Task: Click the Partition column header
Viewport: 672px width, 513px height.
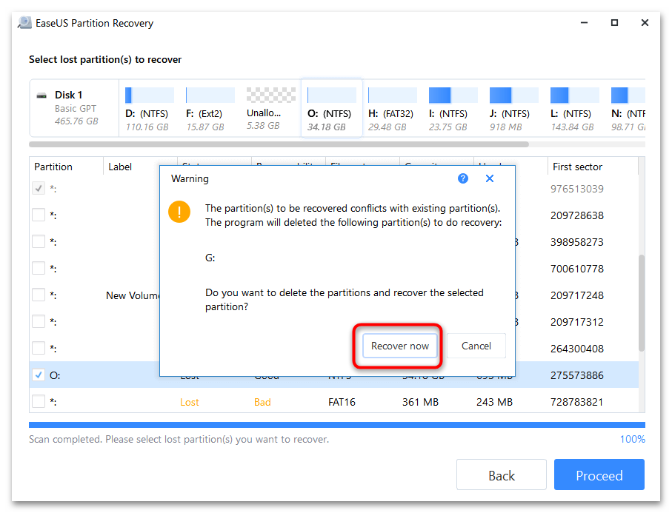Action: tap(67, 167)
